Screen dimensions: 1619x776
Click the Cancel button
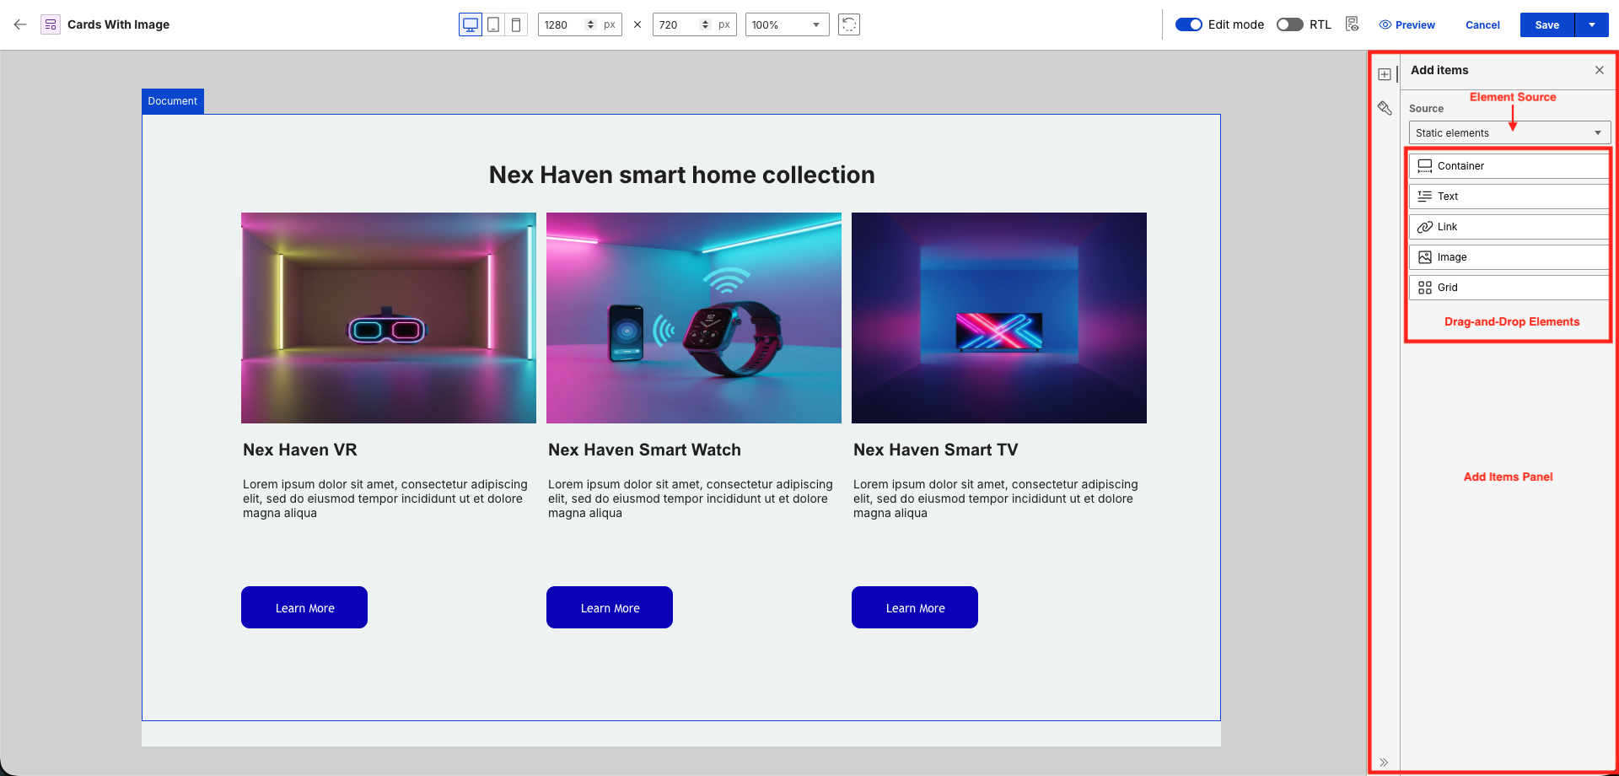[x=1482, y=24]
